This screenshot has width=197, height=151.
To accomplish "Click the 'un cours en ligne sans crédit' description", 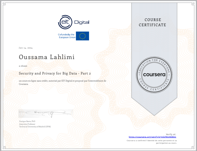I will [x=63, y=82].
